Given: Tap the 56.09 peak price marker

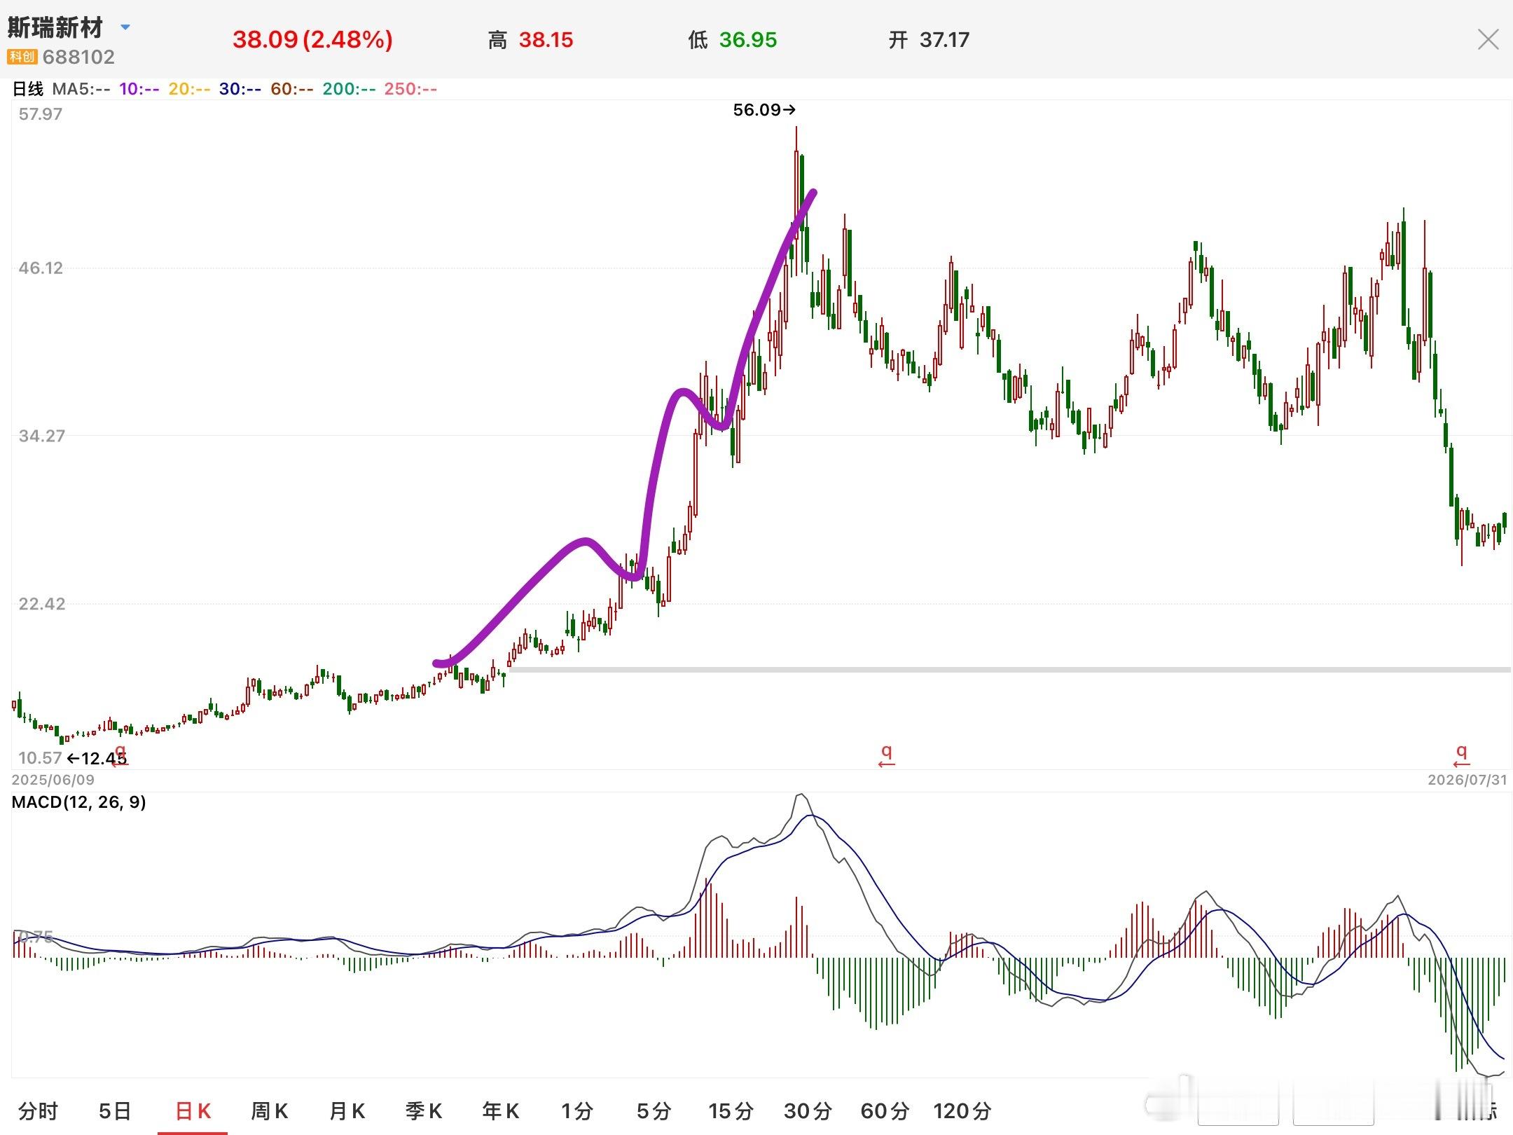Looking at the screenshot, I should tap(764, 110).
